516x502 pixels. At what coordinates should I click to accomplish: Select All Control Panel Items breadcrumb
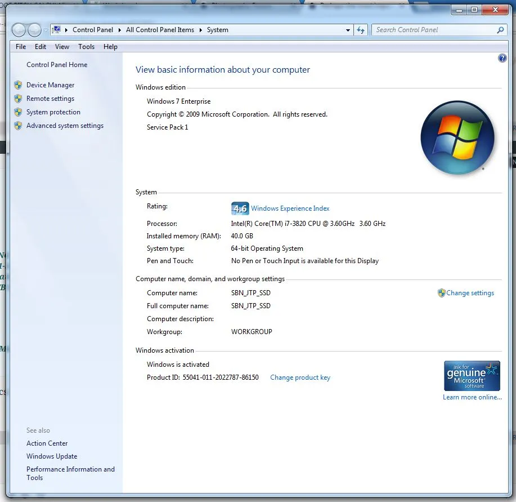point(160,30)
